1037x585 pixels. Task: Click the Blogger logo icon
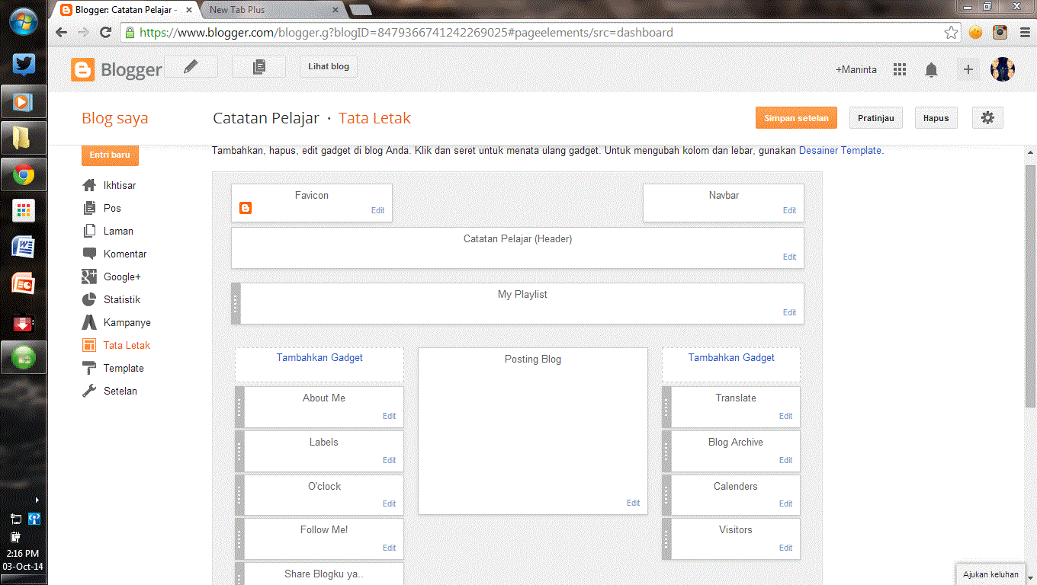82,69
